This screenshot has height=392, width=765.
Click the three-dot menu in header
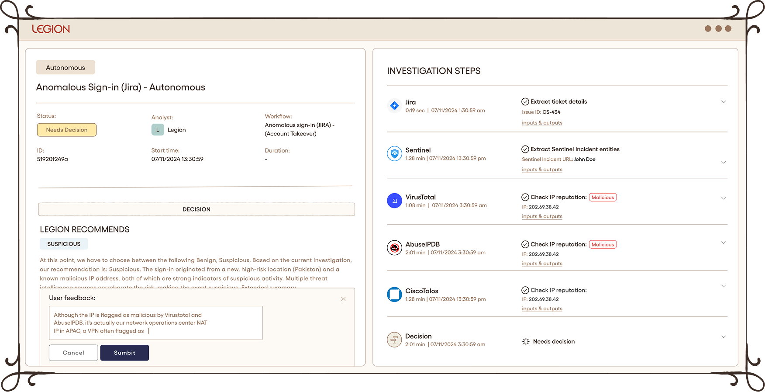[x=718, y=28]
